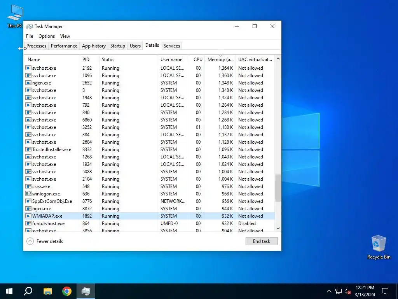398x299 pixels.
Task: Show hidden system tray icons
Action: tap(329, 291)
